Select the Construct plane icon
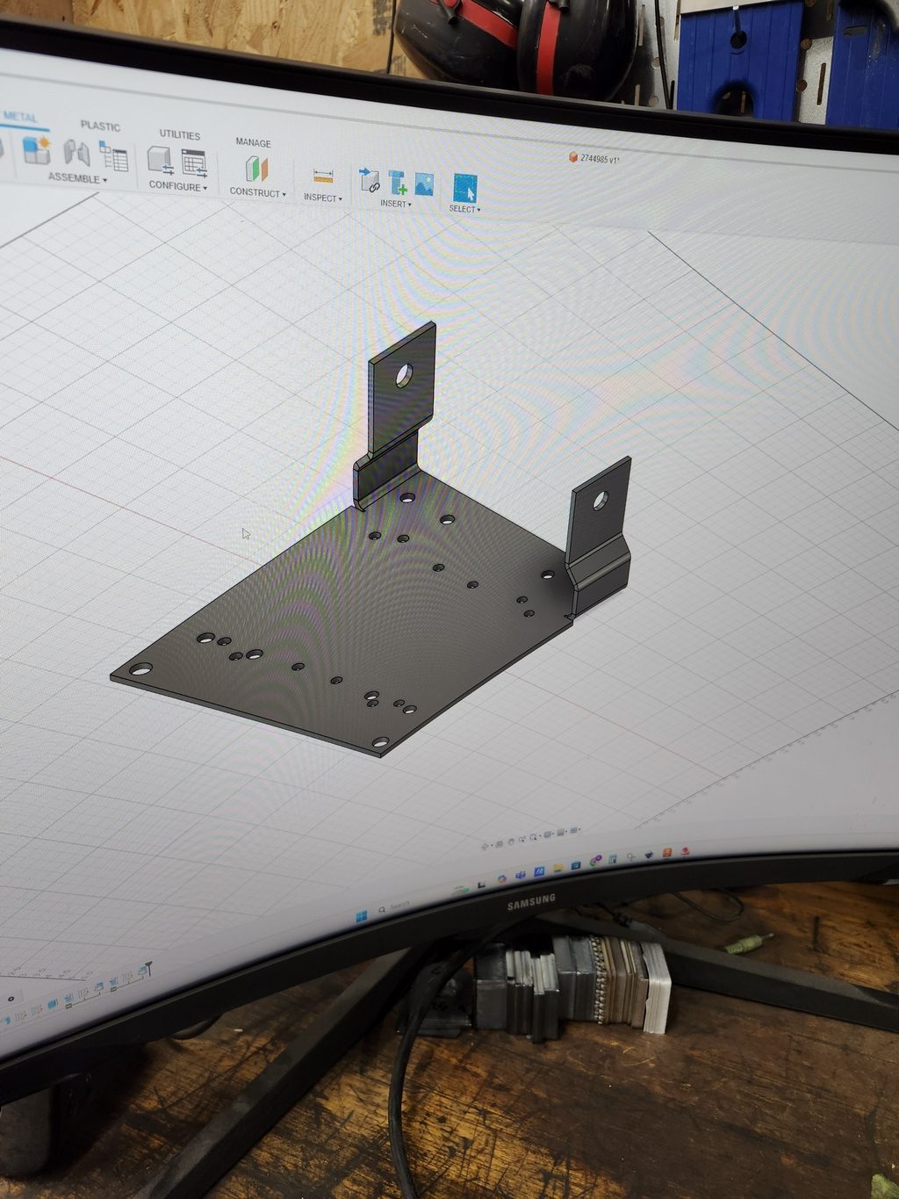Image resolution: width=899 pixels, height=1199 pixels. pyautogui.click(x=256, y=169)
